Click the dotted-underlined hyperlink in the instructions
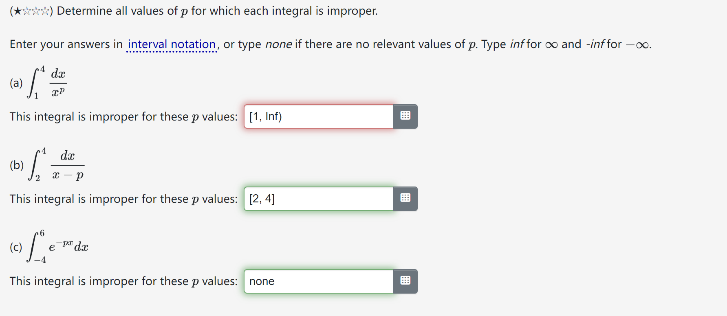The width and height of the screenshot is (727, 316). tap(172, 44)
